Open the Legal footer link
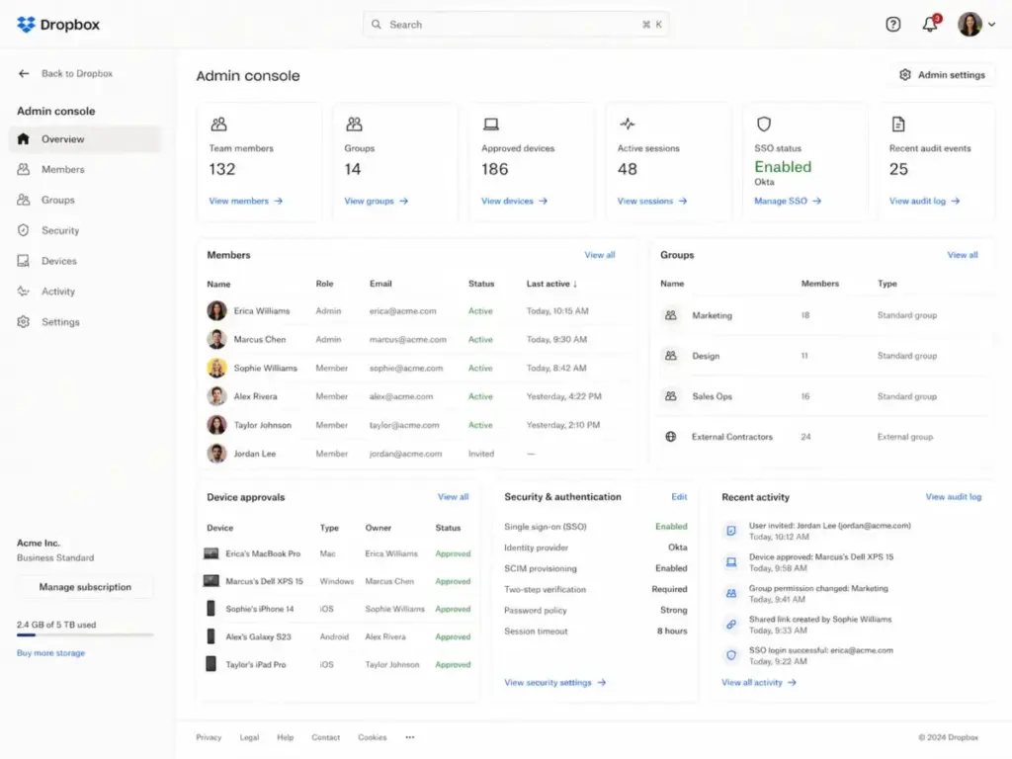Screen dimensions: 1012x759 click(249, 737)
